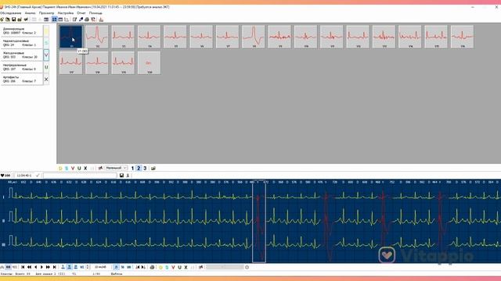Viewport: 501px width, 281px height.
Task: Open the channel dropdown in the middle toolbar
Action: pos(117,168)
